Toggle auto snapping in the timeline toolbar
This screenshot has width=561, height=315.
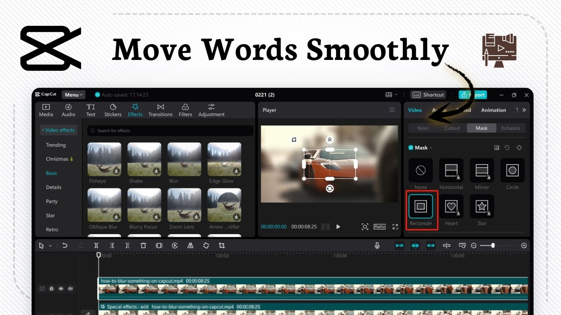[415, 246]
